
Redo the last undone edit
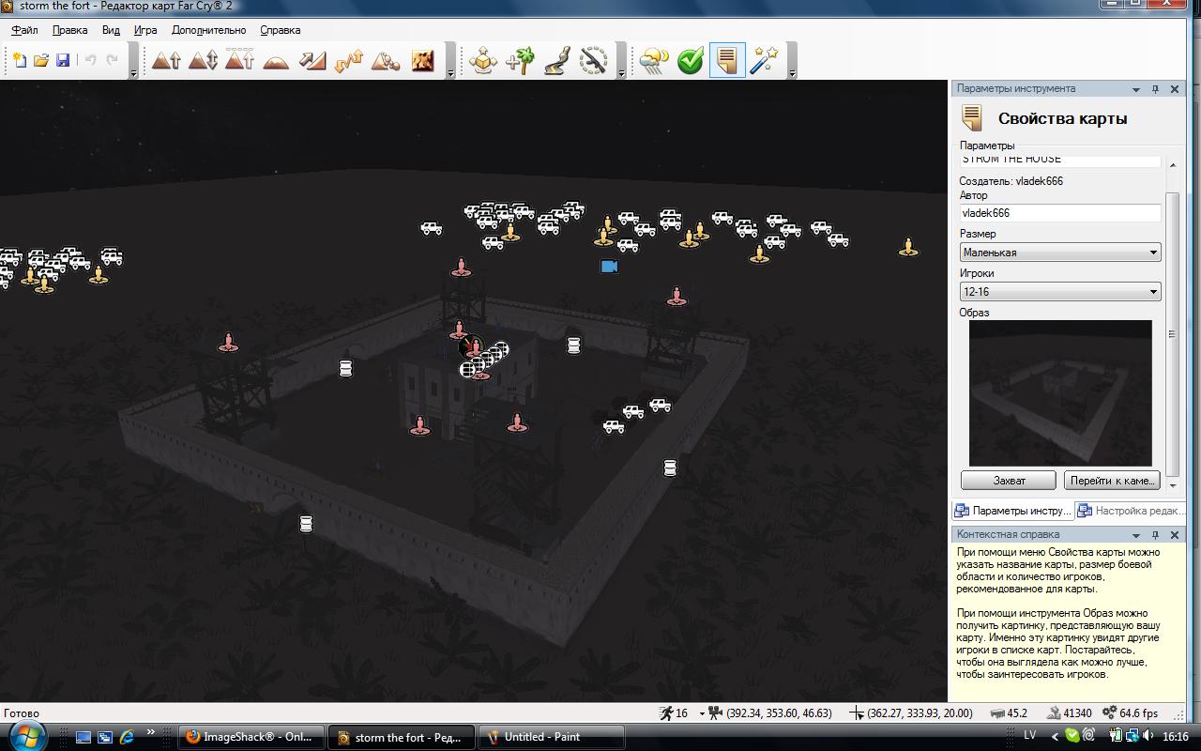coord(113,61)
